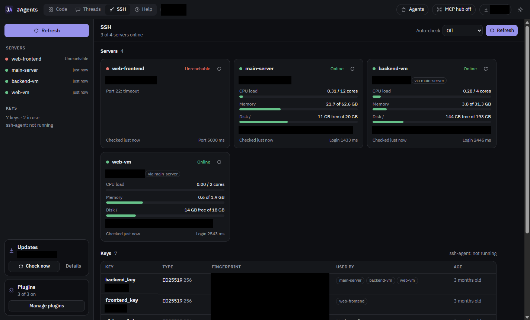Toggle the MCP hub off button
The width and height of the screenshot is (530, 320).
pyautogui.click(x=454, y=10)
